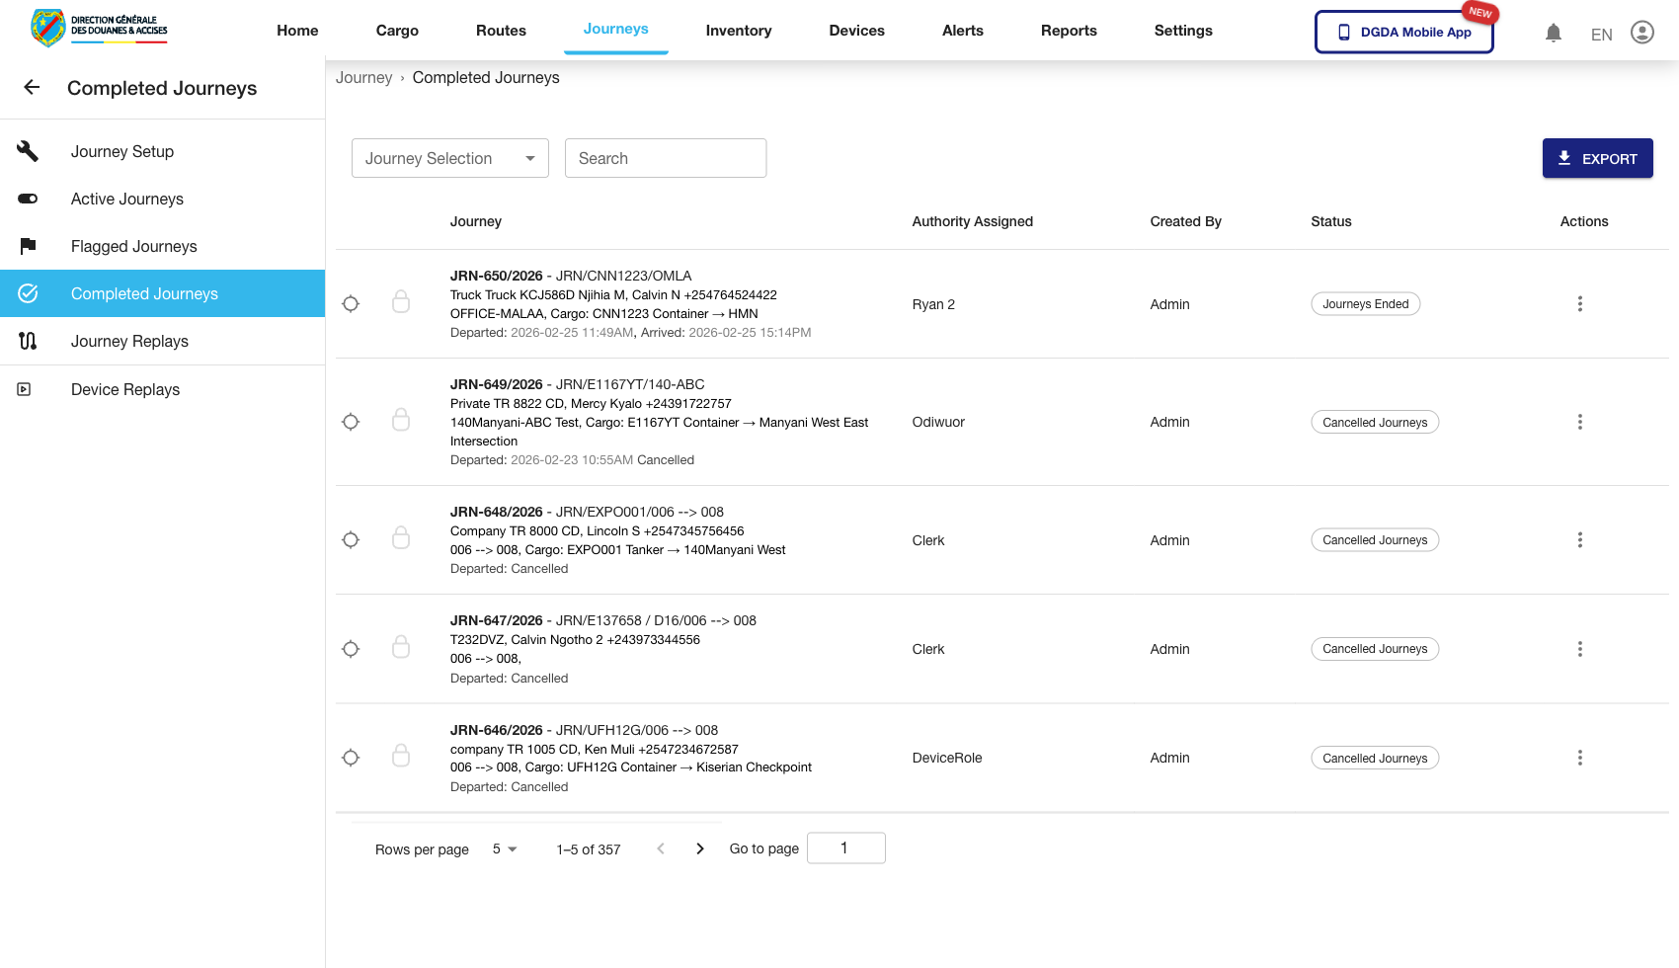Open three-dot actions menu for JRN-646/2026
Viewport: 1679px width, 968px height.
pyautogui.click(x=1579, y=758)
